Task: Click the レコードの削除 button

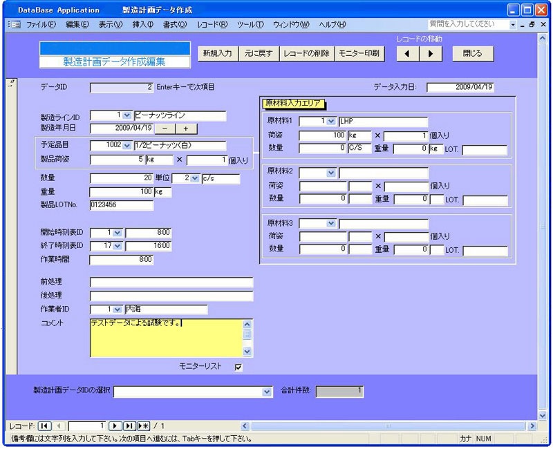Action: tap(306, 54)
